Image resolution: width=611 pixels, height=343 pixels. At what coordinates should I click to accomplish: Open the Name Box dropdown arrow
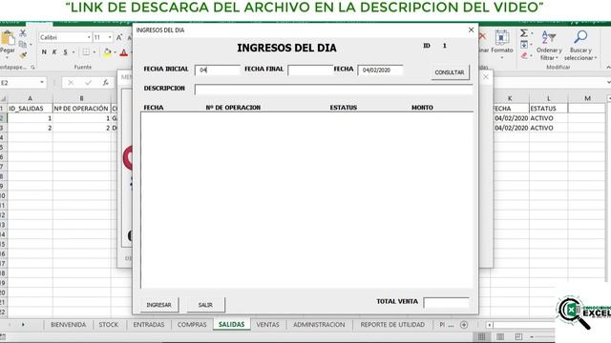coord(42,83)
